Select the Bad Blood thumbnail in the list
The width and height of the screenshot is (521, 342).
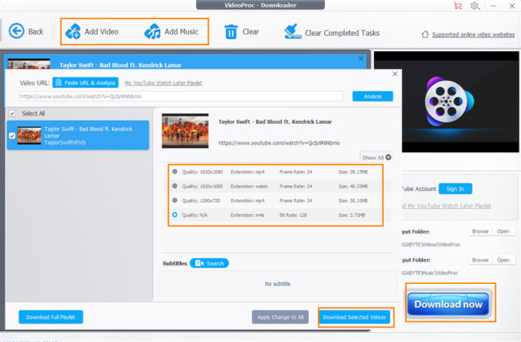(x=29, y=135)
